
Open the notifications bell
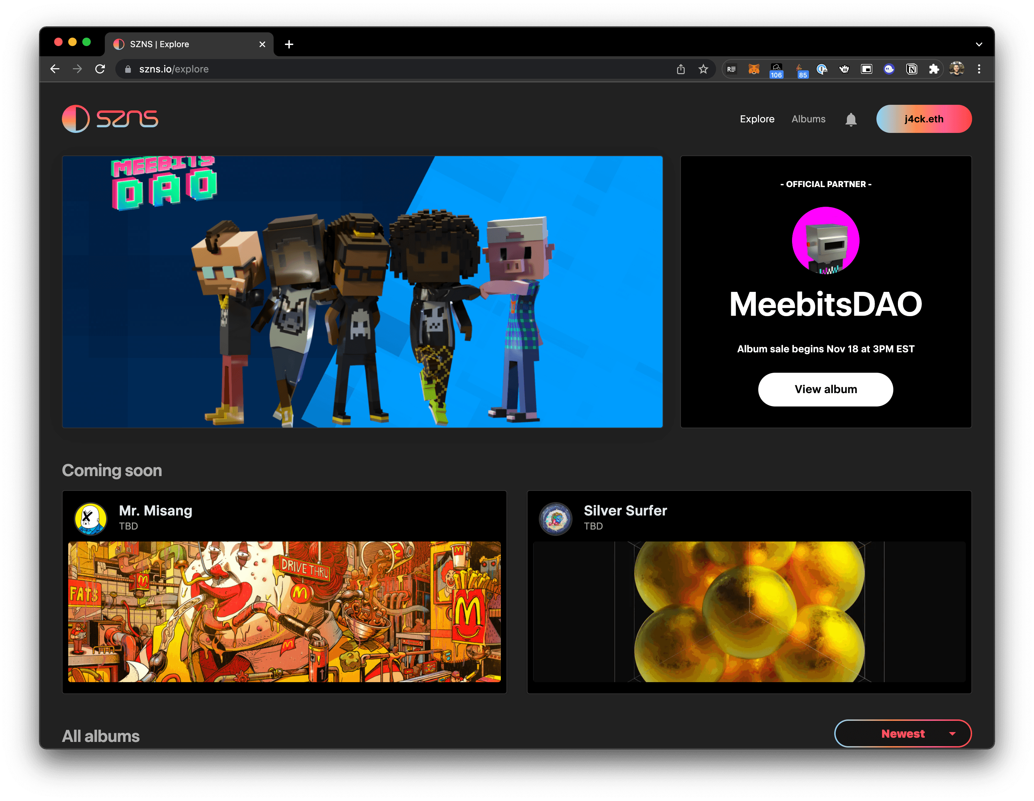tap(851, 119)
